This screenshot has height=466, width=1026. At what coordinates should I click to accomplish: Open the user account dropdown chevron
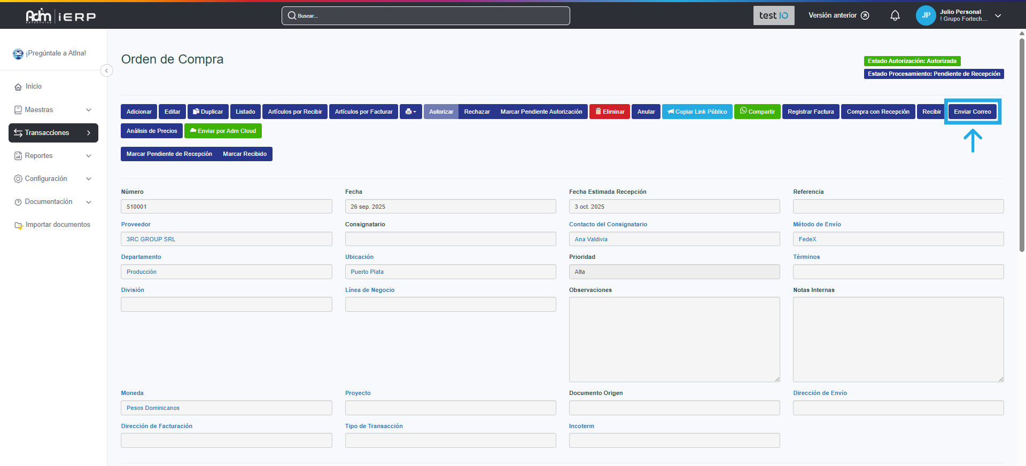point(998,15)
